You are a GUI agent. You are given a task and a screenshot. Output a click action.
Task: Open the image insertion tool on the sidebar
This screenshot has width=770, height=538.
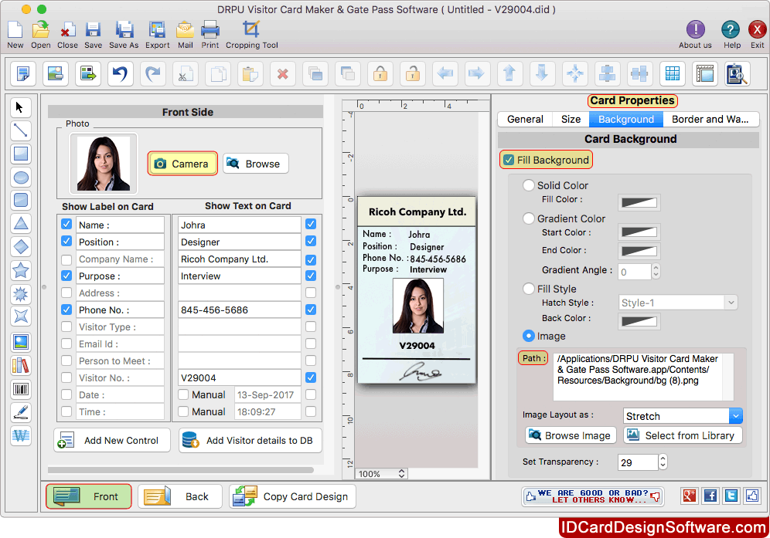21,340
